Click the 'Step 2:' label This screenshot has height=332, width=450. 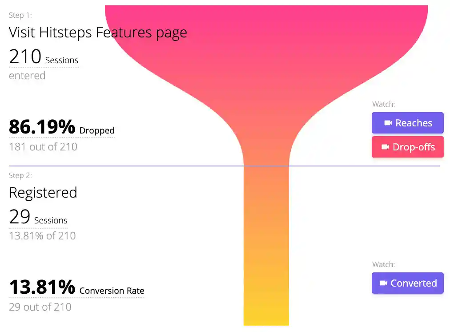tap(20, 175)
